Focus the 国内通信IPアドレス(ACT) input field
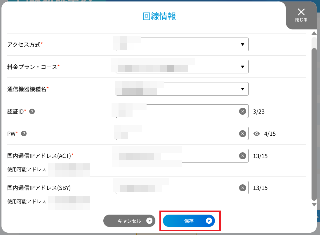Viewport: 320px width, 235px height. (x=182, y=156)
